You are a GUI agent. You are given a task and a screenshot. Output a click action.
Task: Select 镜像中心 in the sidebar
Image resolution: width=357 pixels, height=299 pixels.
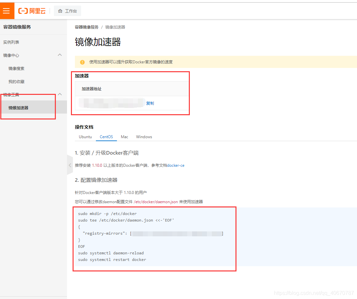tap(11, 55)
